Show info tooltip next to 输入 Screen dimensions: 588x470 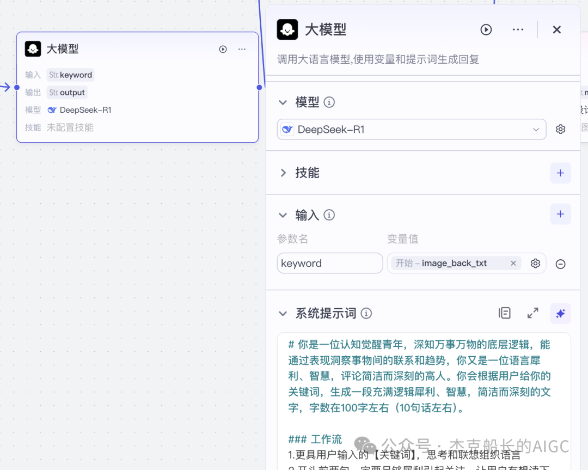click(329, 215)
